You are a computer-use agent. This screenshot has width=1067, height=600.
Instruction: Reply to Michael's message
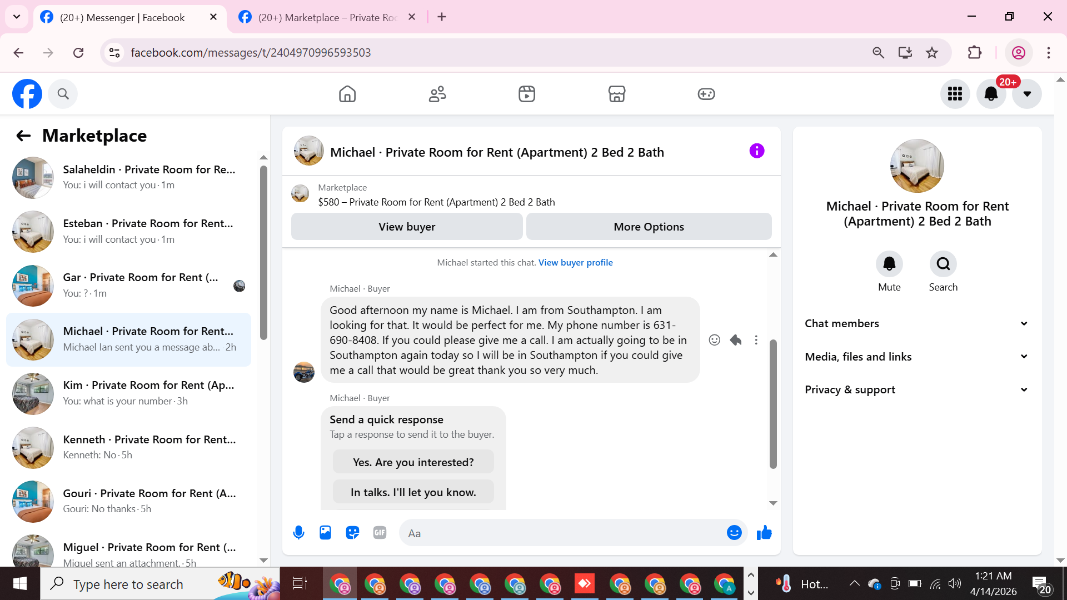tap(736, 340)
